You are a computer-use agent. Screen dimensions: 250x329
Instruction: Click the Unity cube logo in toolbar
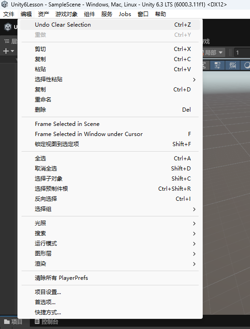tap(8, 27)
